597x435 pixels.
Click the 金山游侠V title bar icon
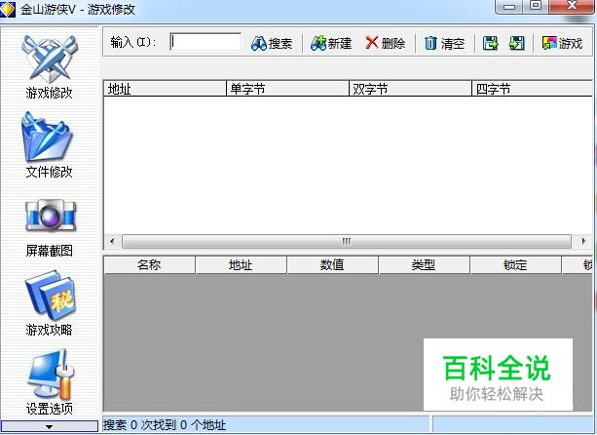click(8, 9)
